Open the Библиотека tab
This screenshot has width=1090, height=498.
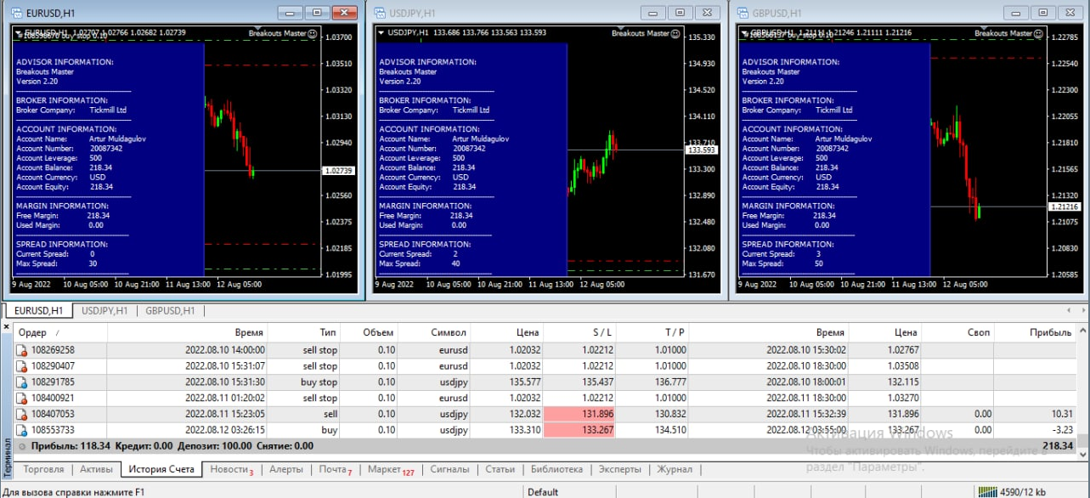tap(556, 469)
